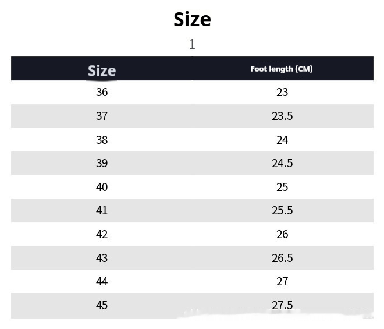Select the size 44 cell
The height and width of the screenshot is (329, 384).
pyautogui.click(x=102, y=281)
